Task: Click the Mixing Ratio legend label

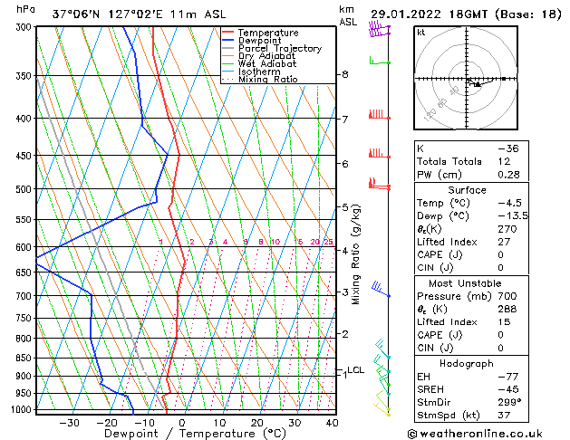Action: click(x=268, y=79)
